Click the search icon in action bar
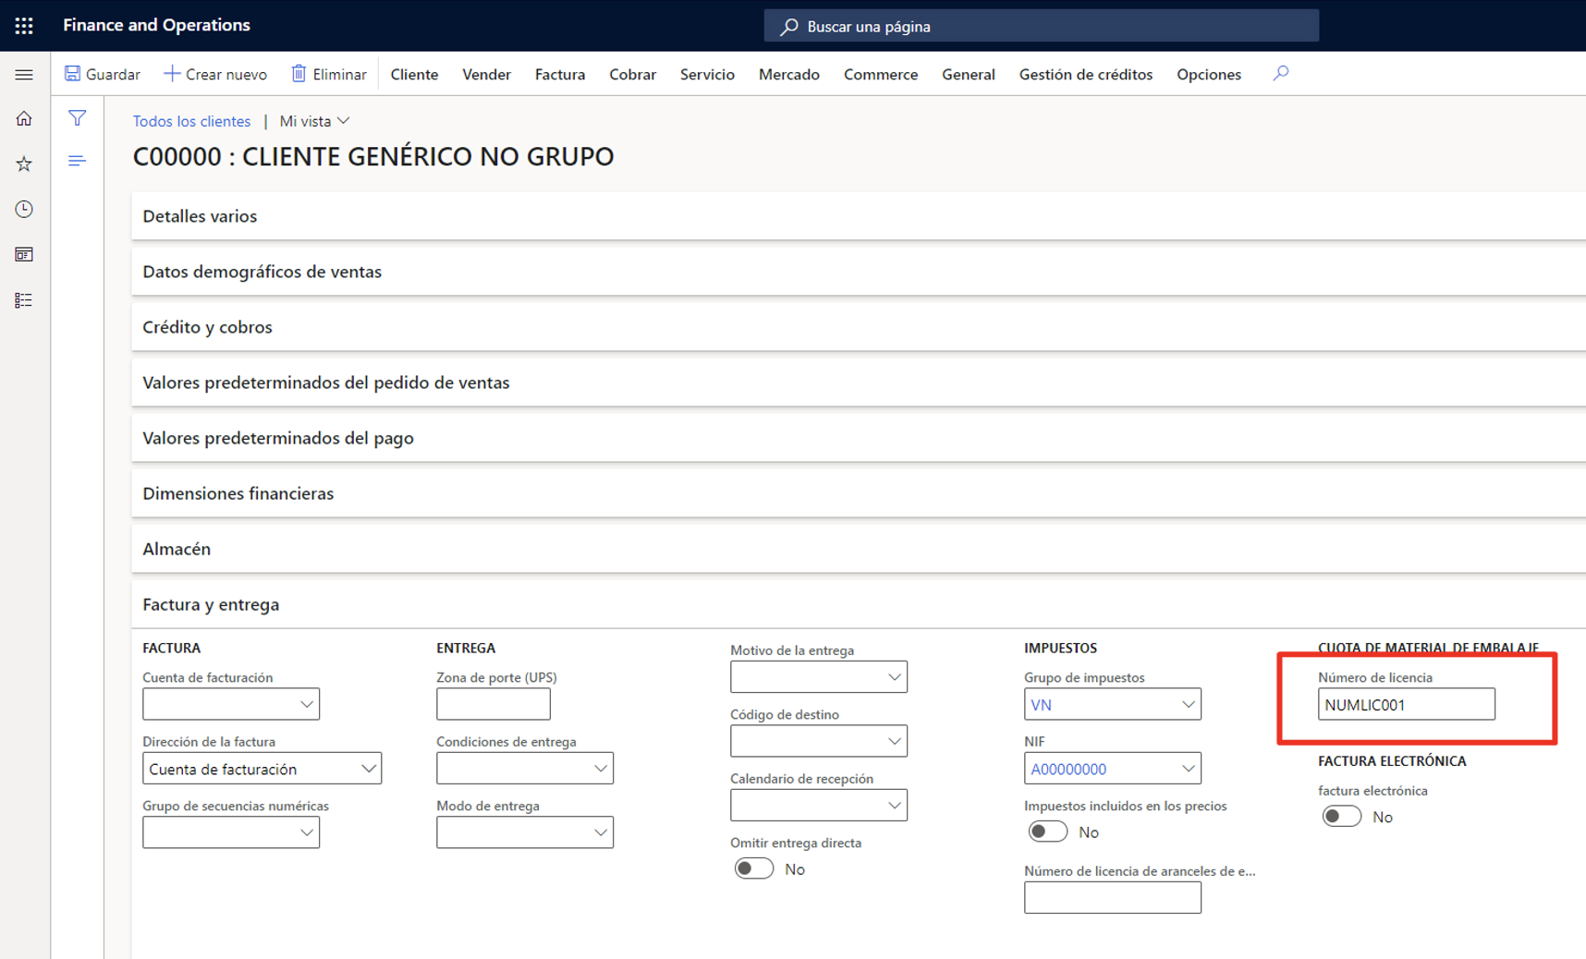 pos(1281,74)
